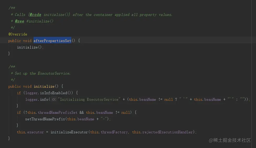Viewport: 256px width, 148px height.
Task: Click #initialize() reference in Javadoc
Action: [40, 21]
